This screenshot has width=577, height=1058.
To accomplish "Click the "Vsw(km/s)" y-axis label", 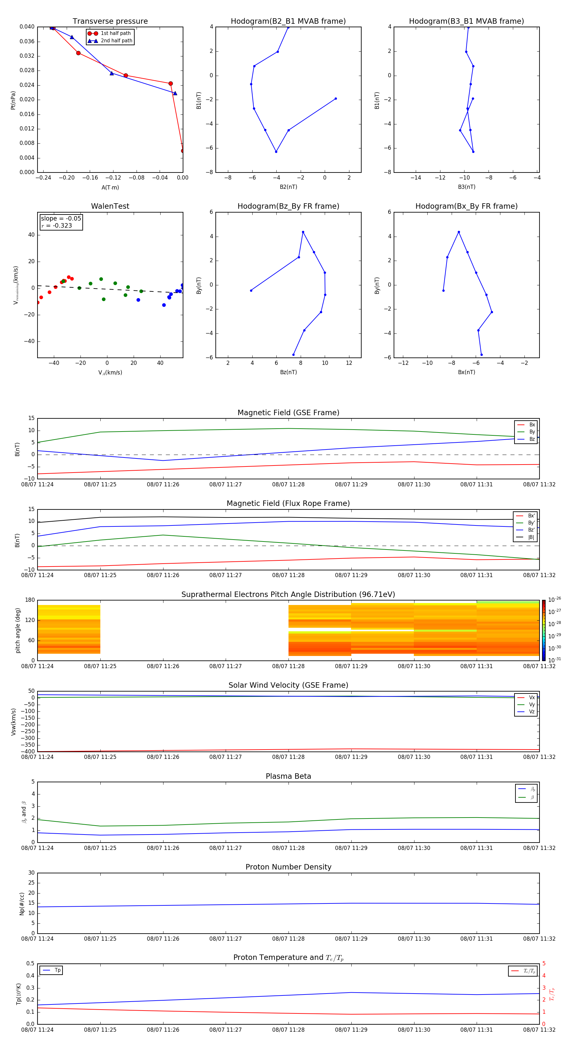I will pyautogui.click(x=13, y=722).
